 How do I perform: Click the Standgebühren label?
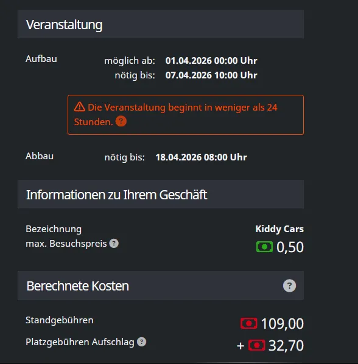pyautogui.click(x=60, y=320)
